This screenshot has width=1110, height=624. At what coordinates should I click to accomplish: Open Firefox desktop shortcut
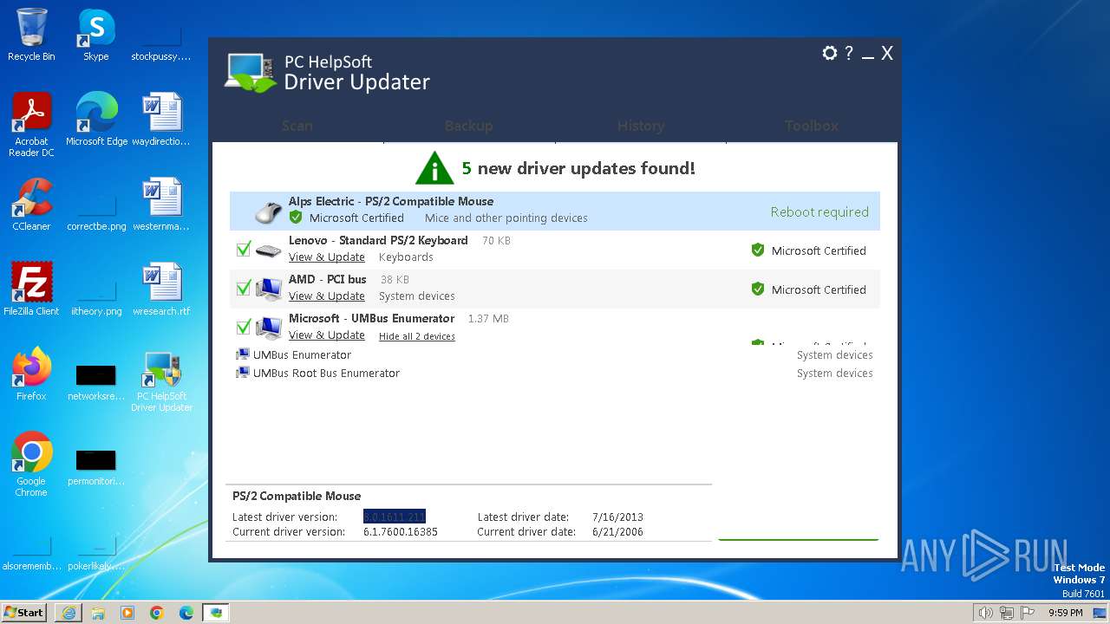[x=31, y=374]
